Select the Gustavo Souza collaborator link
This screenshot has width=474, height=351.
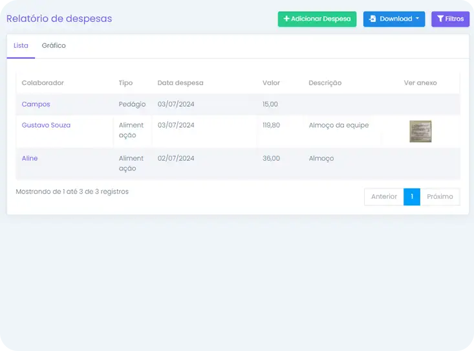(x=46, y=125)
